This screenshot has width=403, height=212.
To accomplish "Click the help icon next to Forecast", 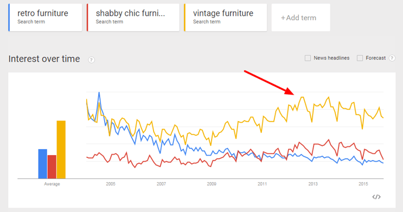I will [392, 58].
